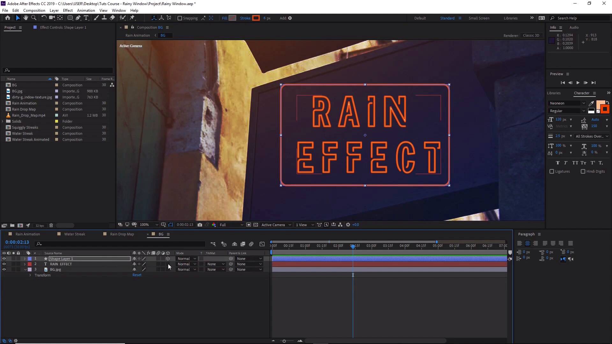Expand the Transform group

(30, 275)
